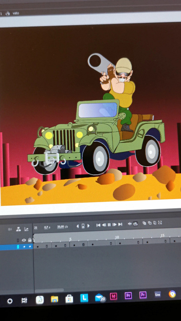Click the elapsed time 0,7 s value
This screenshot has height=321, width=181.
point(47,227)
